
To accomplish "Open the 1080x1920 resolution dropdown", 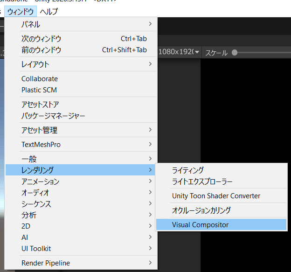I will point(179,52).
